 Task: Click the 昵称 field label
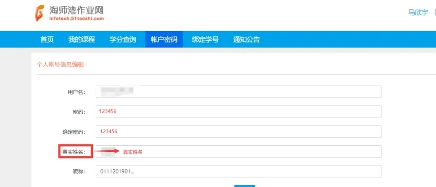78,172
